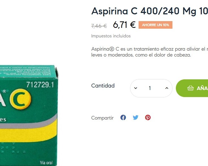This screenshot has height=166, width=208.
Task: Click the Aspirina® C description paragraph
Action: [x=150, y=52]
